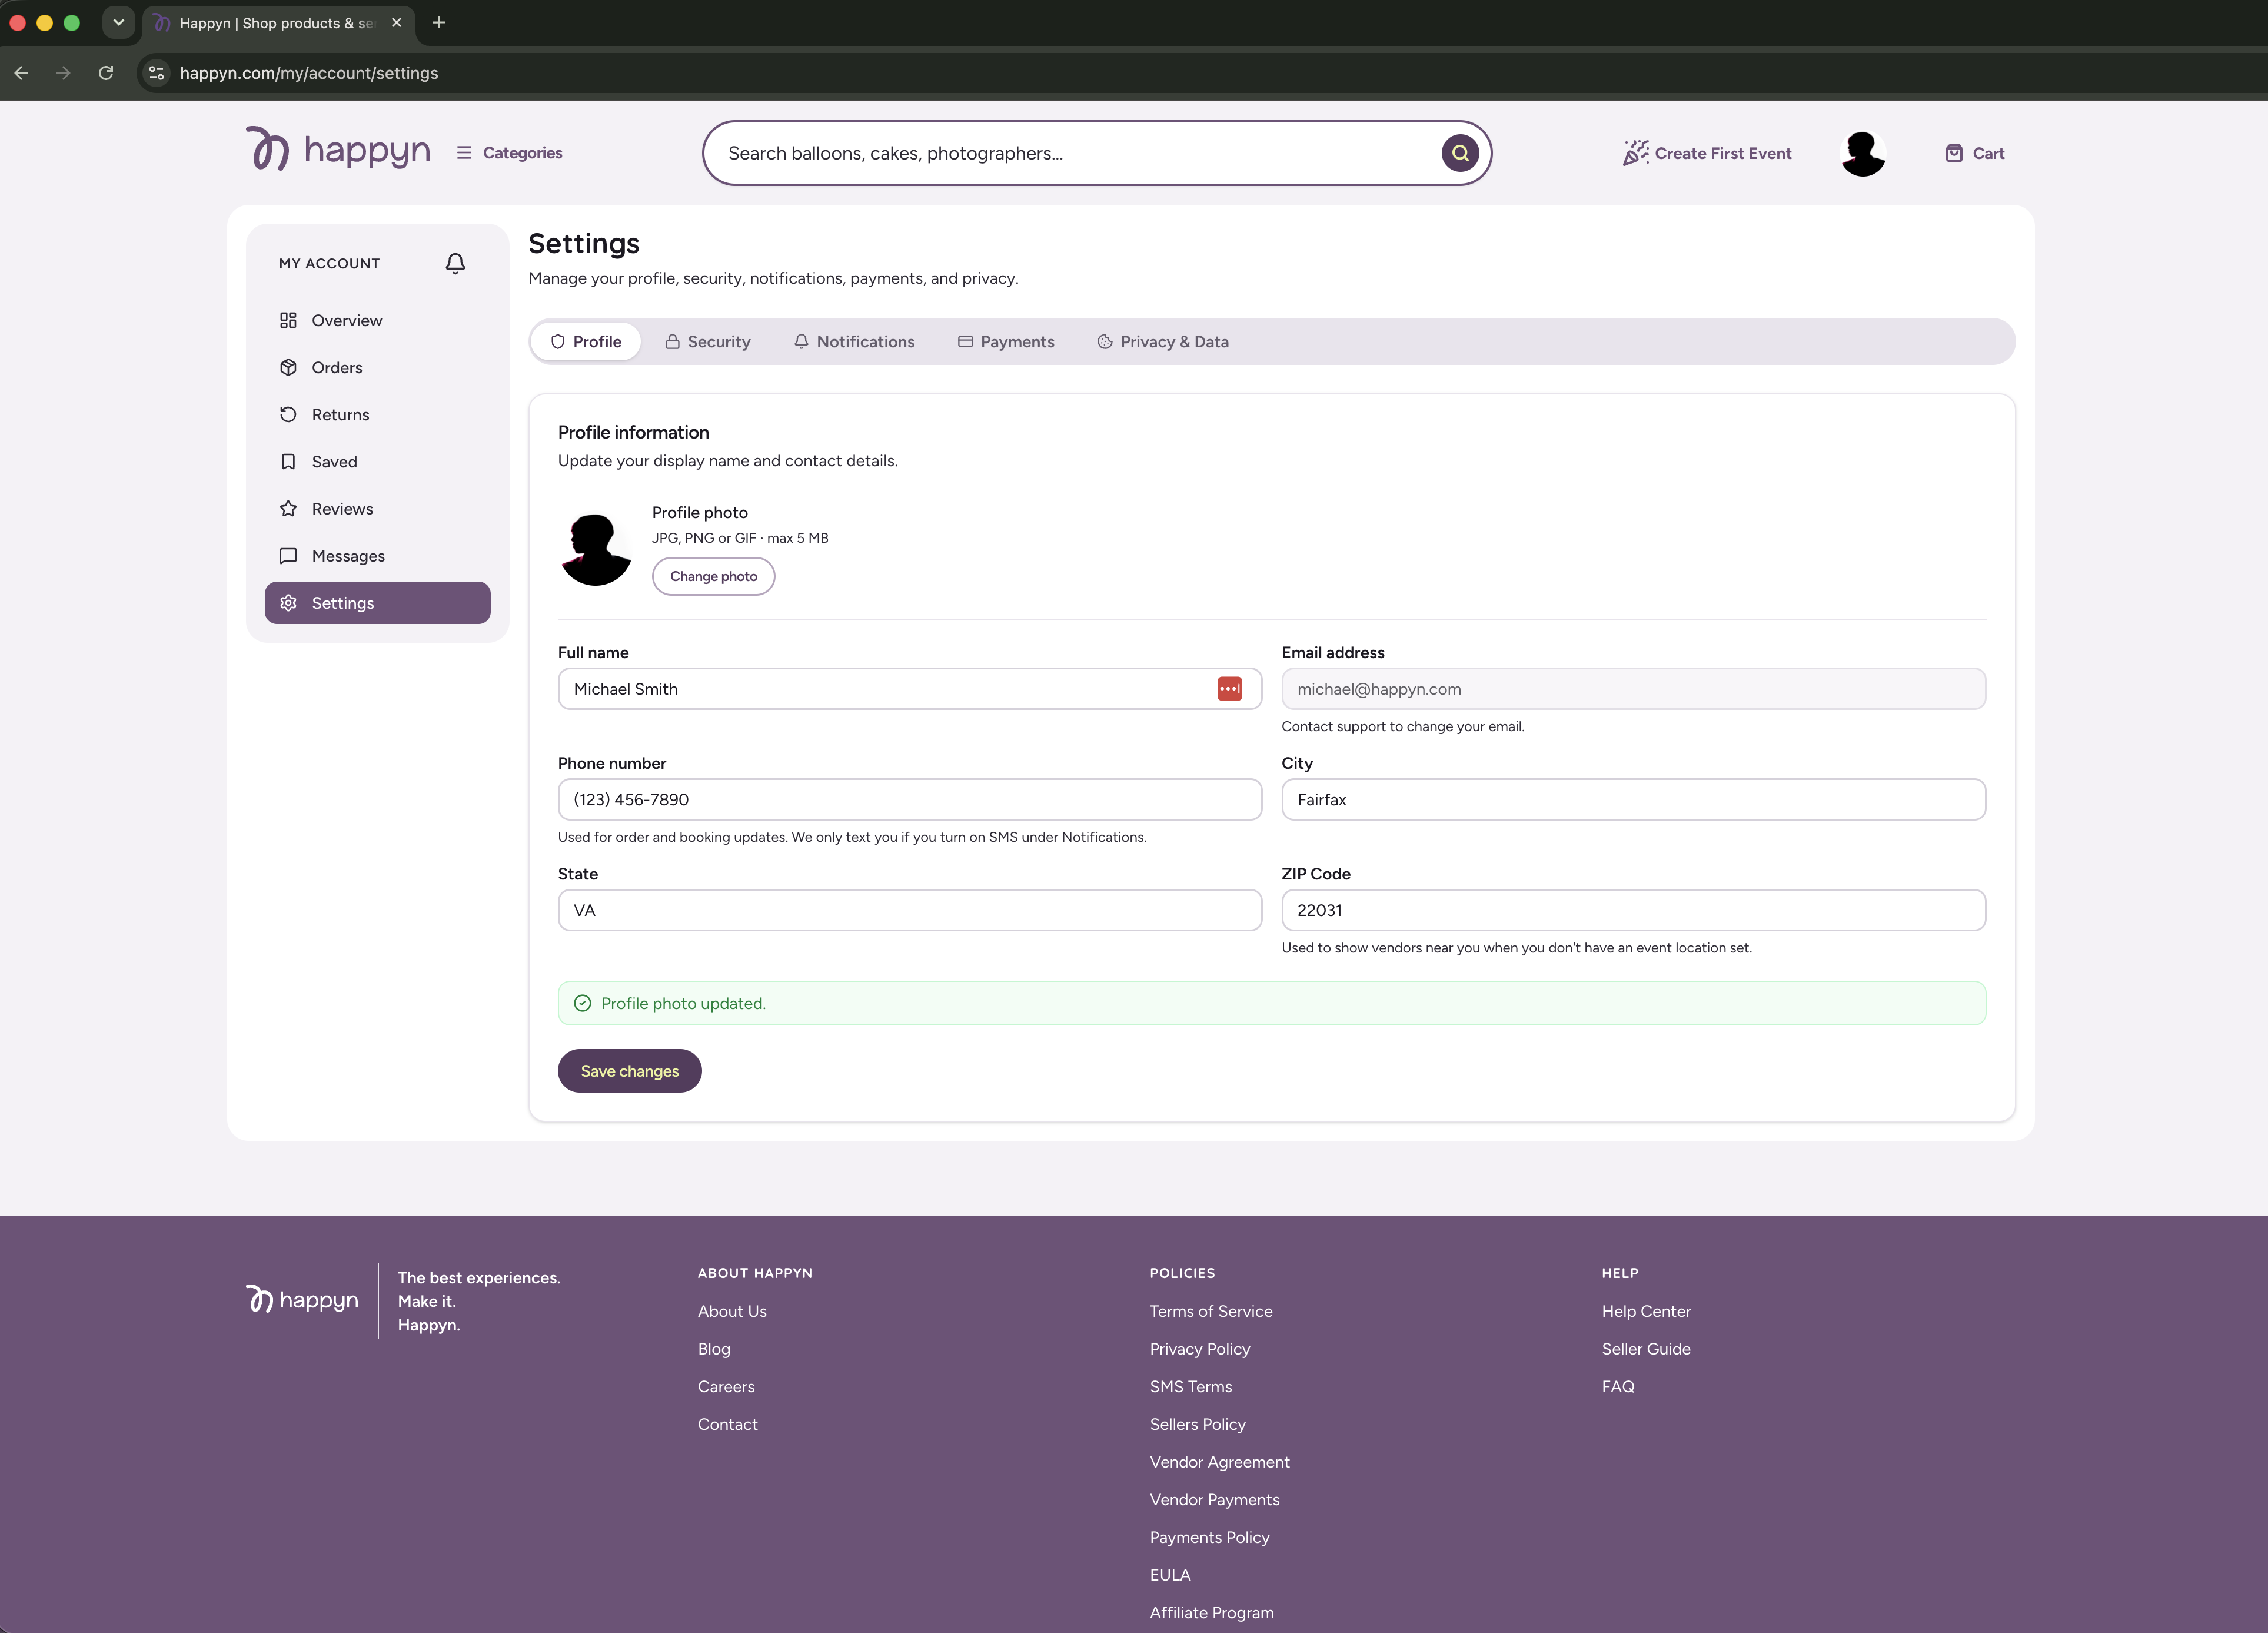Open Reviews in the sidebar

pos(377,508)
